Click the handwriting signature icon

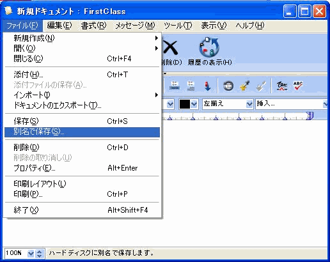point(282,86)
